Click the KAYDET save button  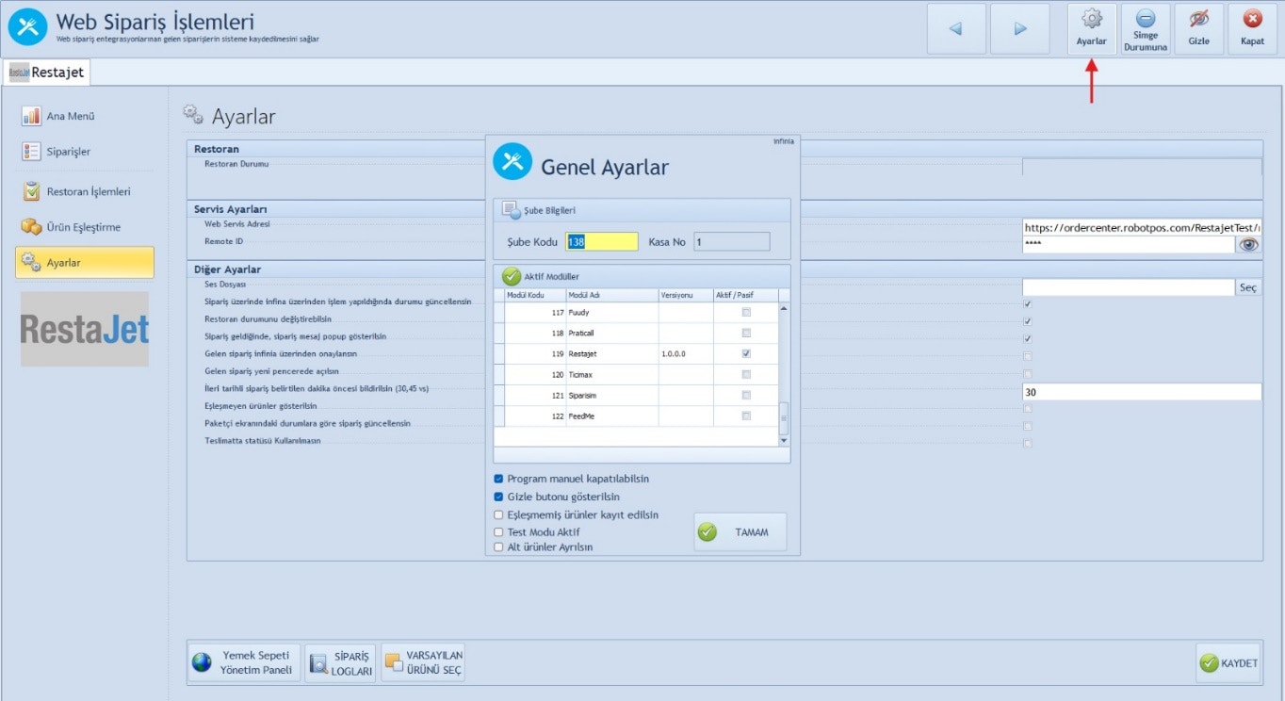click(x=1228, y=663)
